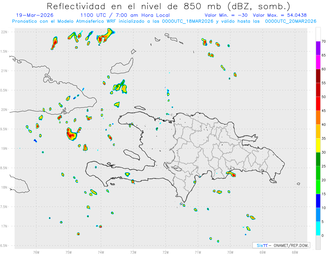Click the 22N latitude axis label
The image size is (331, 256).
click(4, 32)
